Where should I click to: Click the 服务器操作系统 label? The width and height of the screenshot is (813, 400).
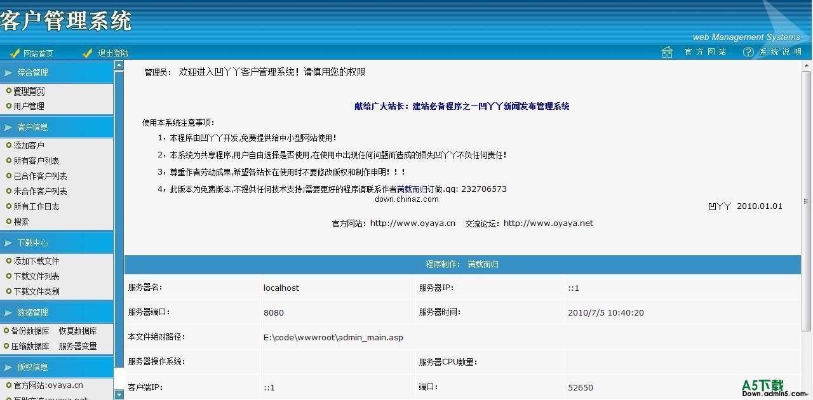click(156, 362)
